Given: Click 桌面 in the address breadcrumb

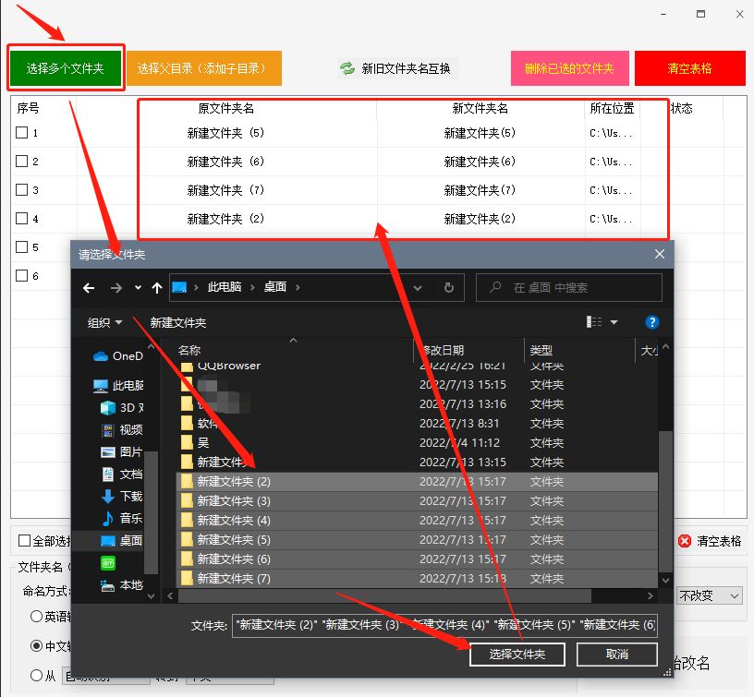Looking at the screenshot, I should coord(275,287).
